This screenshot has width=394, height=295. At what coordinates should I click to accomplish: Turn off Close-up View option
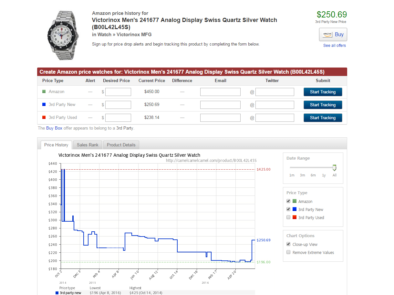(288, 244)
